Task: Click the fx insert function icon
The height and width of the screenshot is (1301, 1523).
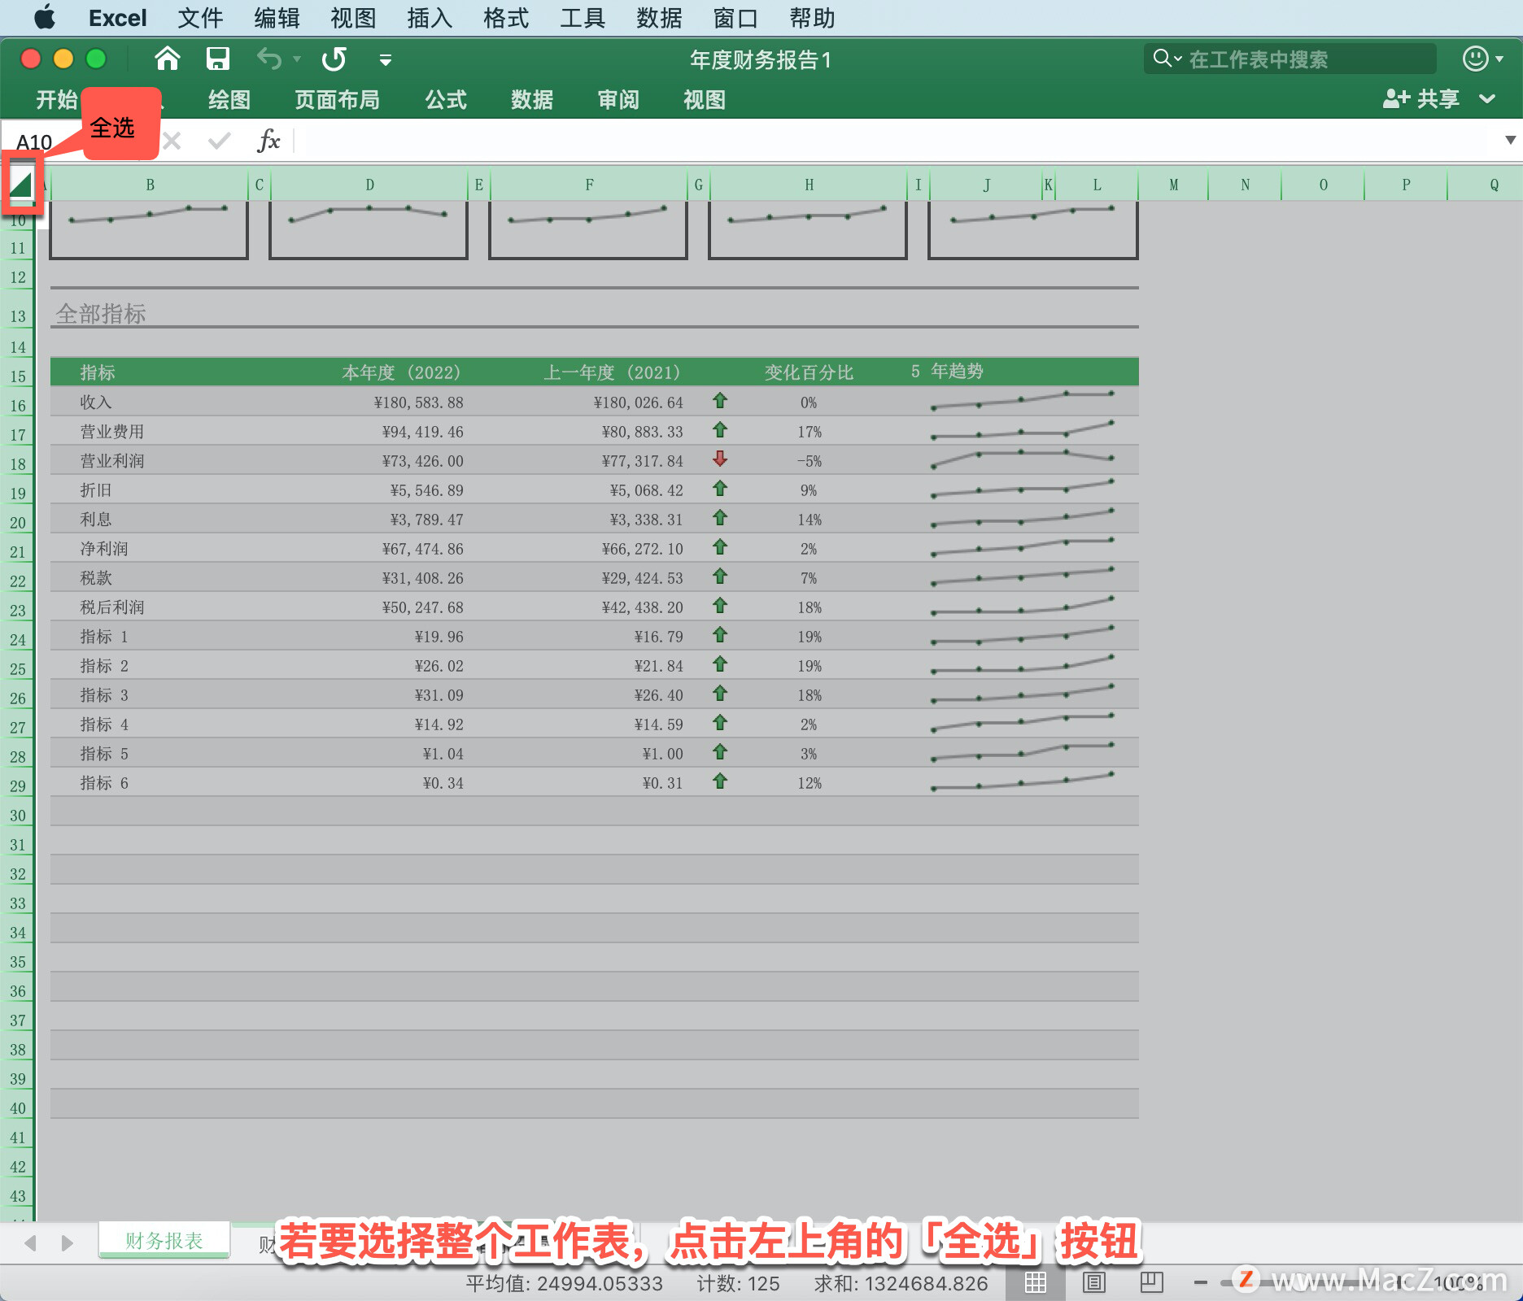Action: click(x=268, y=141)
